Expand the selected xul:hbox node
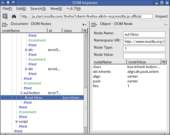Image resolution: width=170 pixels, height=135 pixels. click(x=26, y=97)
